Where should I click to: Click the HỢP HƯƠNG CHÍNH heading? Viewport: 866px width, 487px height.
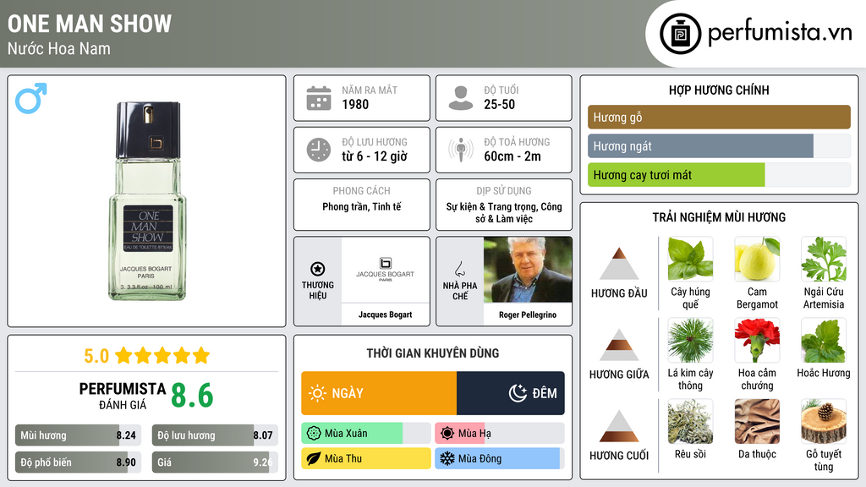[x=719, y=90]
